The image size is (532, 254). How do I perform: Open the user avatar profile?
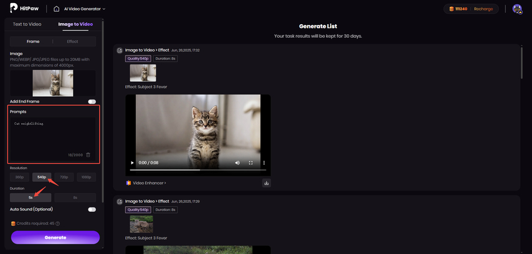(517, 9)
